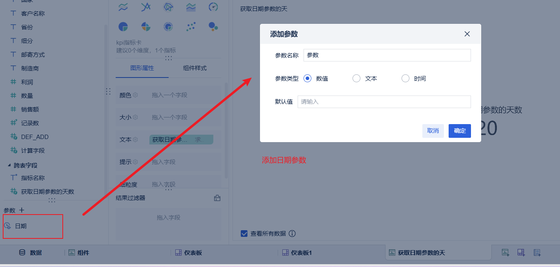Select the 制造商 field
This screenshot has width=560, height=267.
coord(30,68)
